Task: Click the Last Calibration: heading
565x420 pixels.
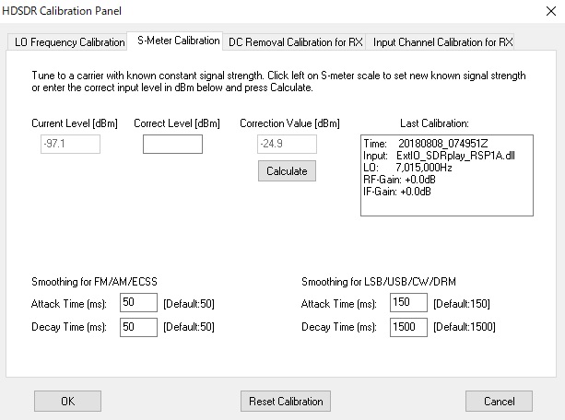Action: click(434, 123)
